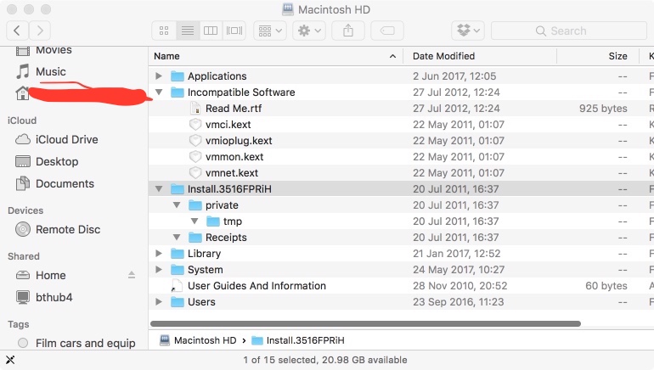Click in the Search field
654x370 pixels.
point(569,31)
